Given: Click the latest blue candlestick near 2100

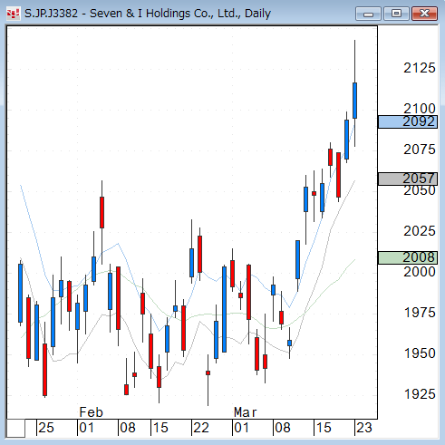Looking at the screenshot, I should pos(354,101).
